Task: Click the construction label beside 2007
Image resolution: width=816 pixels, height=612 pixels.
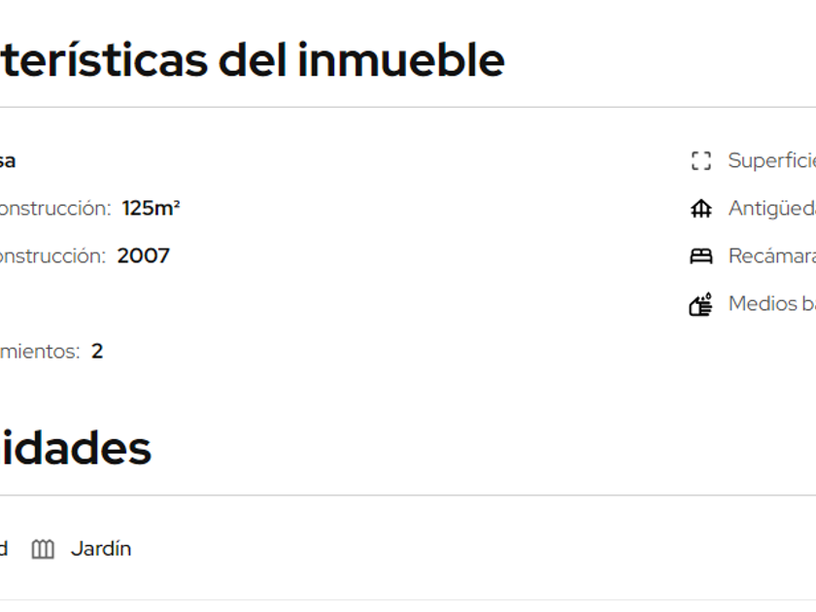Action: [51, 255]
